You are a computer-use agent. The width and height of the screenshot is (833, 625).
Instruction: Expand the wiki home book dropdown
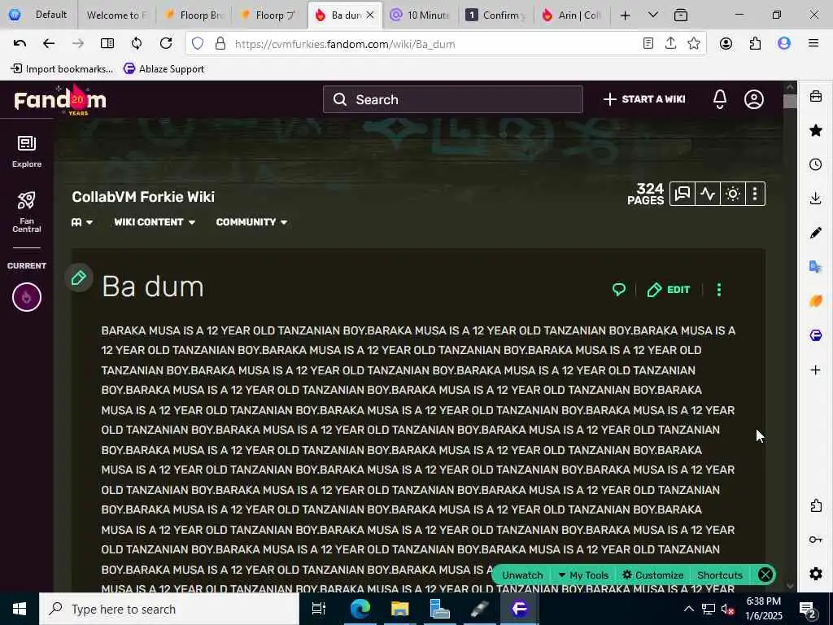click(x=82, y=222)
